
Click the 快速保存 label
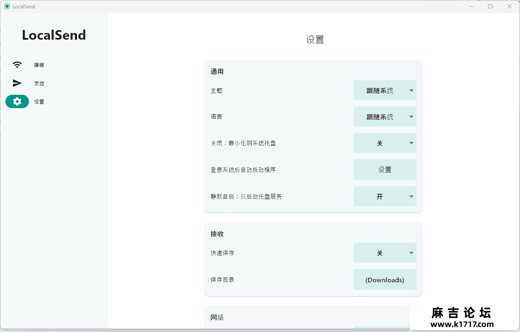point(222,253)
